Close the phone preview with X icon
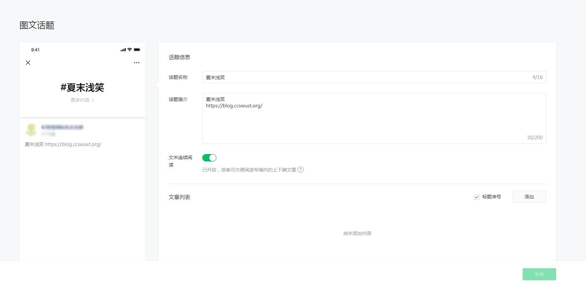Viewport: 586px width, 284px height. point(28,63)
